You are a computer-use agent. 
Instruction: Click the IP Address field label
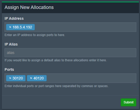coord(14,18)
